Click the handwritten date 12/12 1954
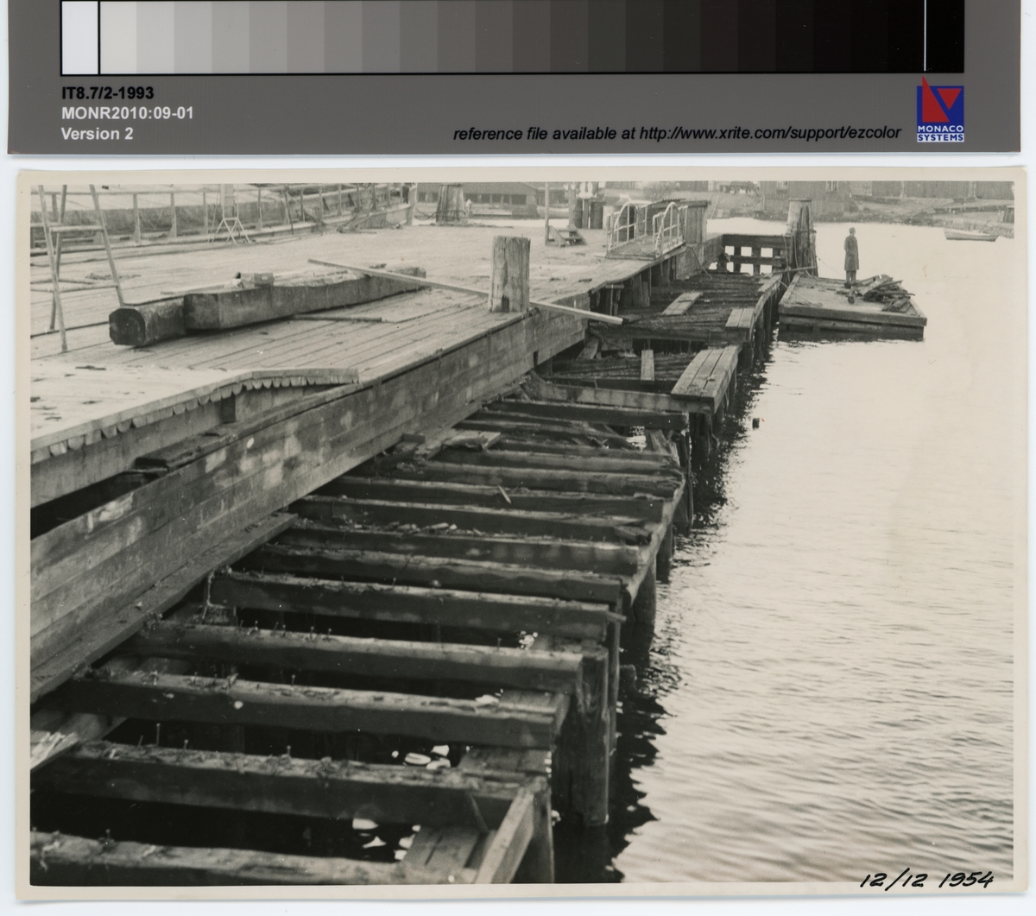1036x916 pixels. pyautogui.click(x=925, y=879)
